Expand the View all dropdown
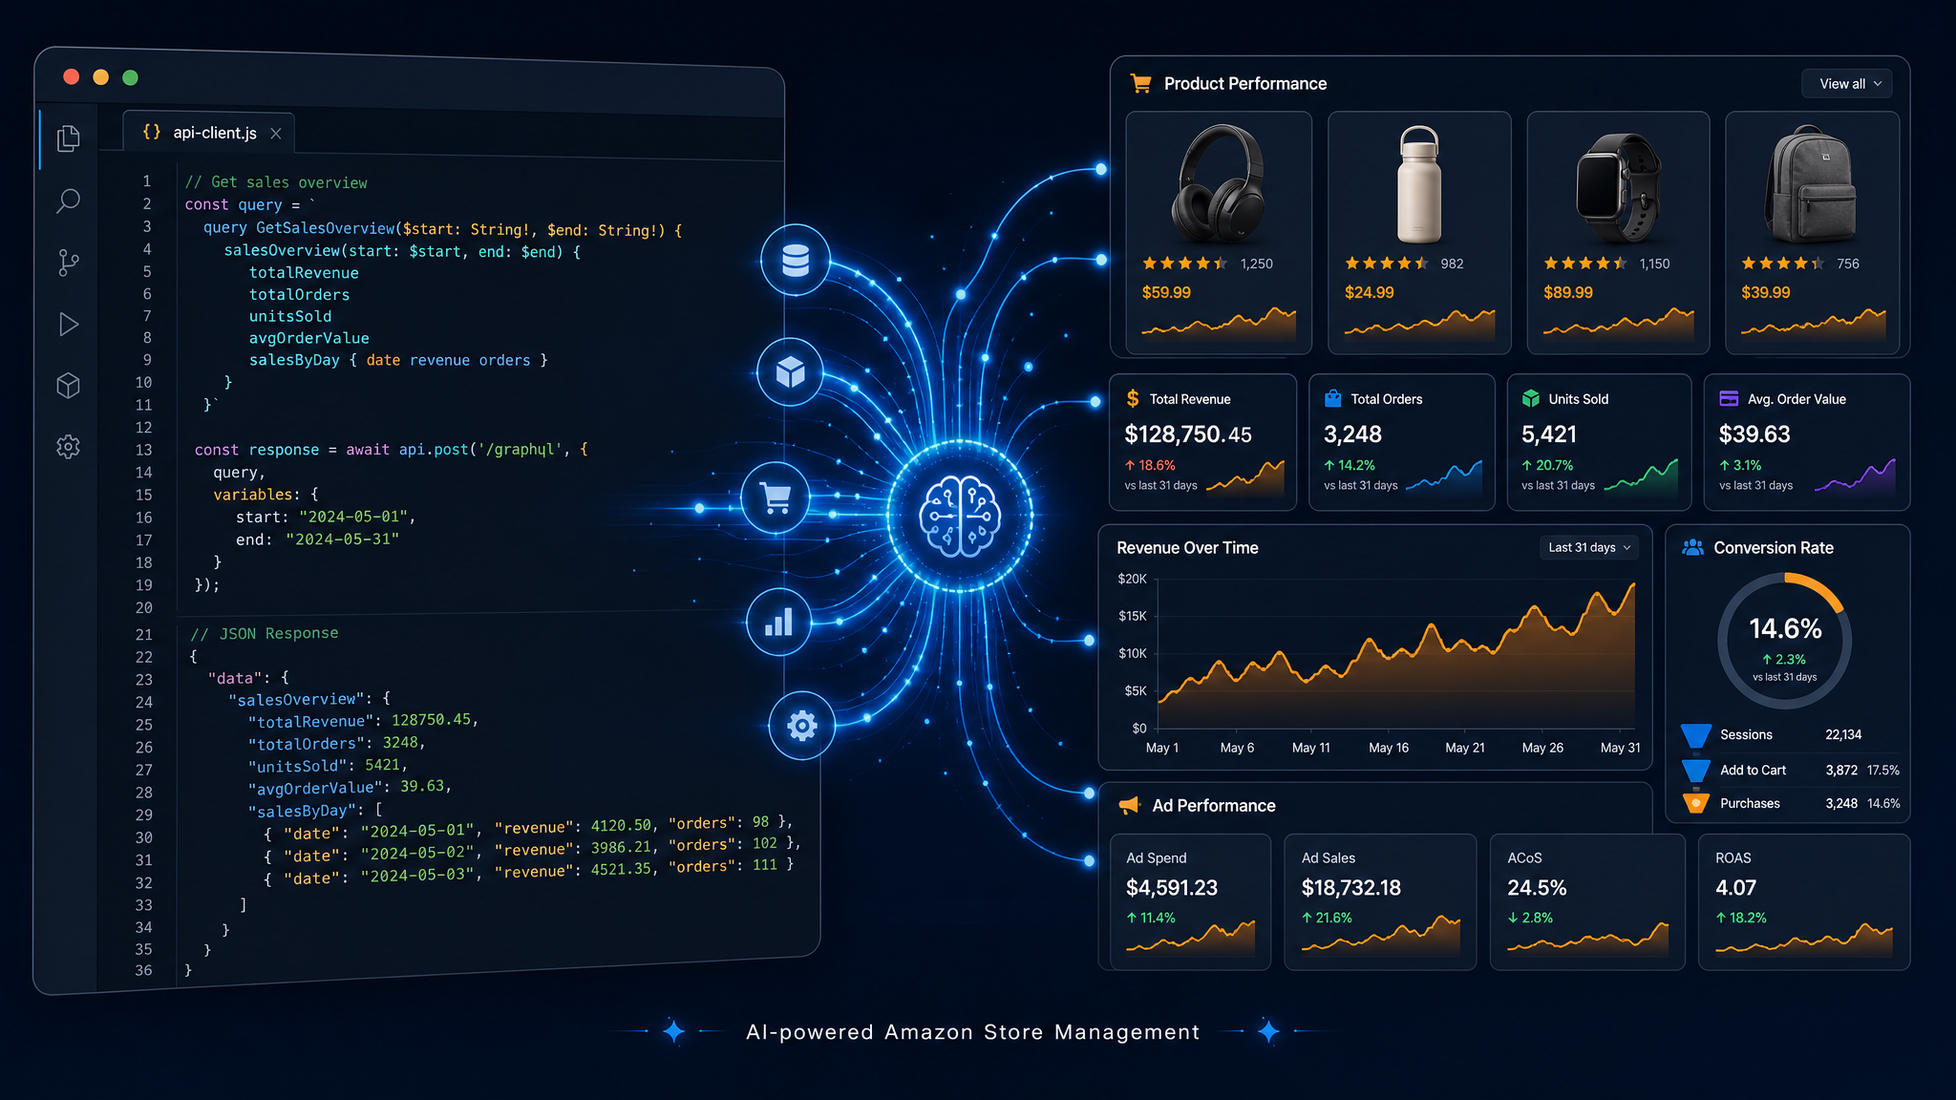 coord(1847,84)
